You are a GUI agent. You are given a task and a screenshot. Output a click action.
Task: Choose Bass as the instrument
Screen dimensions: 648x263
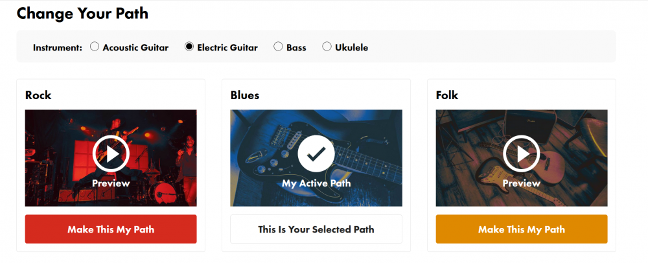[x=278, y=47]
